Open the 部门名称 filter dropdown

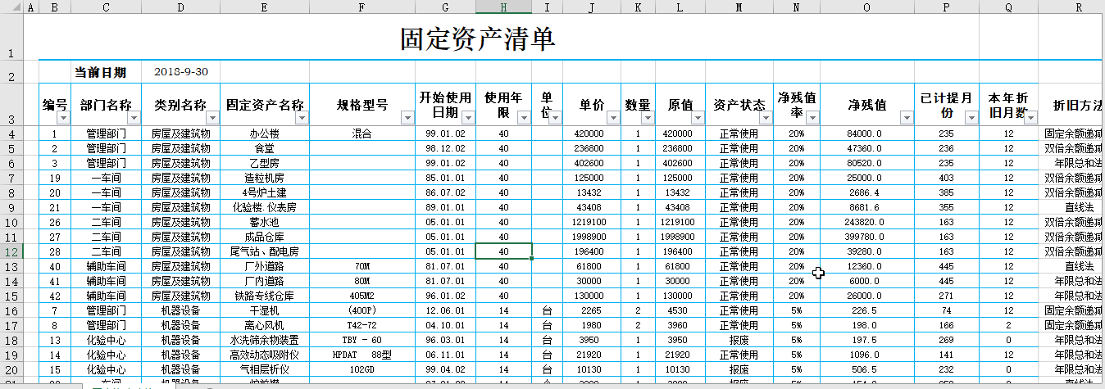(x=134, y=118)
